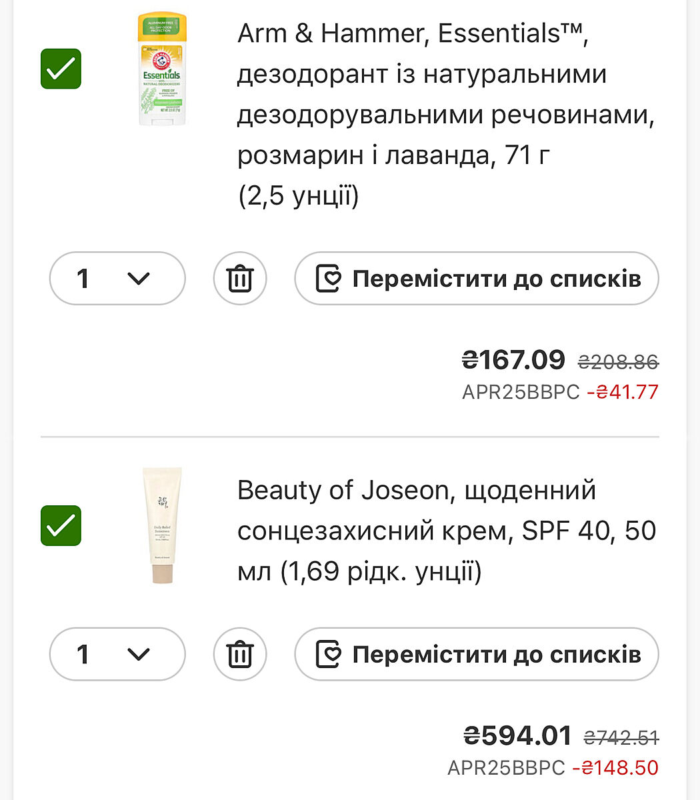Click the ₴594.01 discounted sunscreen price
The width and height of the screenshot is (700, 800).
517,736
